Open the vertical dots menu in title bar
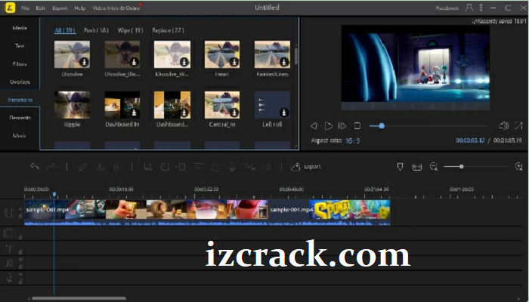Screen dimensions: 529x302 tap(481, 8)
